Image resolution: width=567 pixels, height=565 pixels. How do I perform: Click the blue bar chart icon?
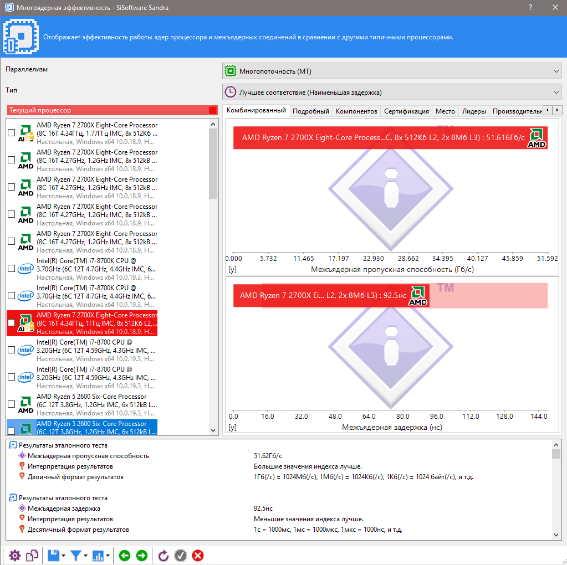tap(98, 556)
